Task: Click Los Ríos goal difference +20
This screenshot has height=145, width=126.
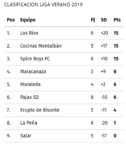Action: point(104,33)
